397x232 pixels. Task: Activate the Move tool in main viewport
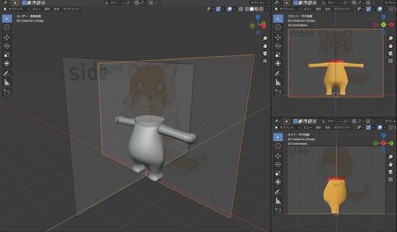pyautogui.click(x=7, y=37)
